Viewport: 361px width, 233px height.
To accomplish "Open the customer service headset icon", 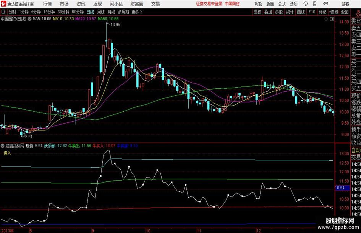I will 306,4.
